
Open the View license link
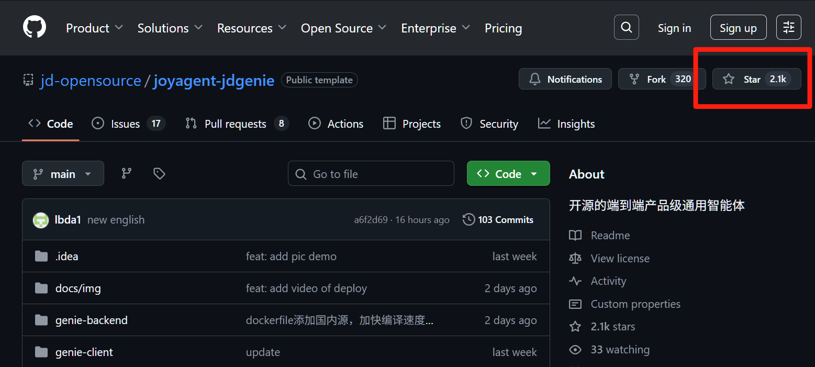[x=620, y=259]
